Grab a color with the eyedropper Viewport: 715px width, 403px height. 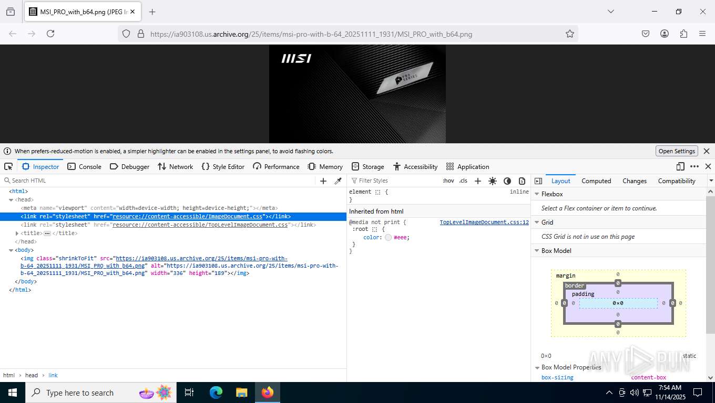(x=338, y=181)
